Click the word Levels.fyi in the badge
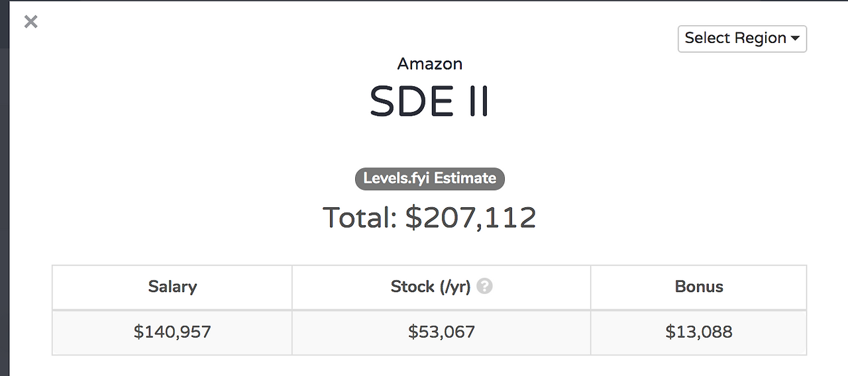 click(396, 179)
